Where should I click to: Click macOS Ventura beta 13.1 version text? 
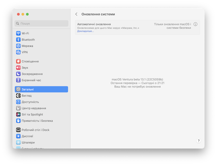pos(137,79)
